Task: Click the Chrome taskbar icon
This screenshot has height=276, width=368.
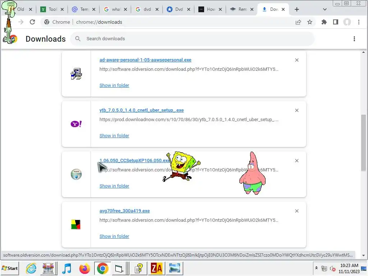Action: click(102, 268)
